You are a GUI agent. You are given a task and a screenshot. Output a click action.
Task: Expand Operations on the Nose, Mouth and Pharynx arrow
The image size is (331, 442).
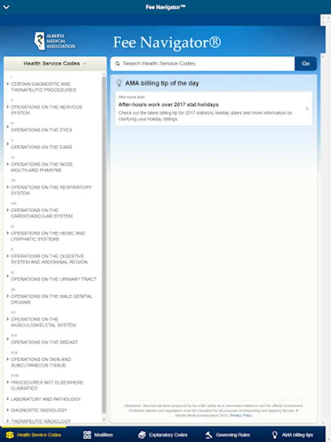[7, 164]
